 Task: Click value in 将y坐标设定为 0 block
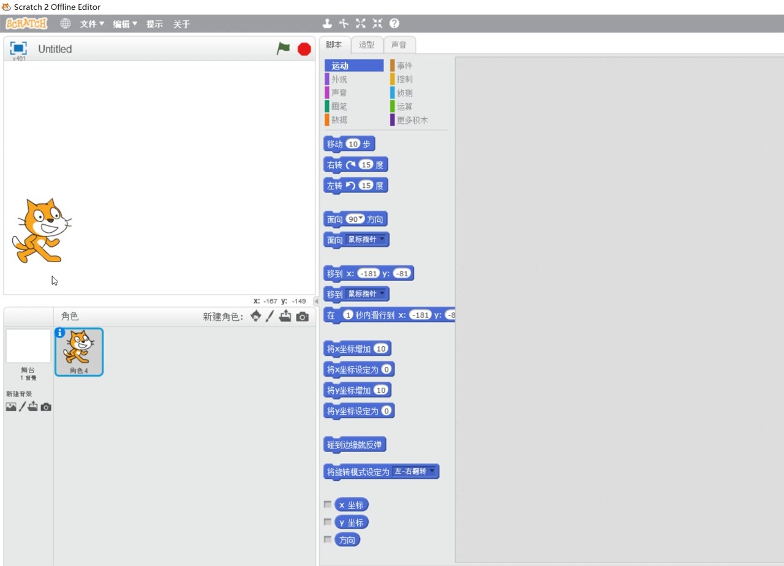[x=386, y=410]
